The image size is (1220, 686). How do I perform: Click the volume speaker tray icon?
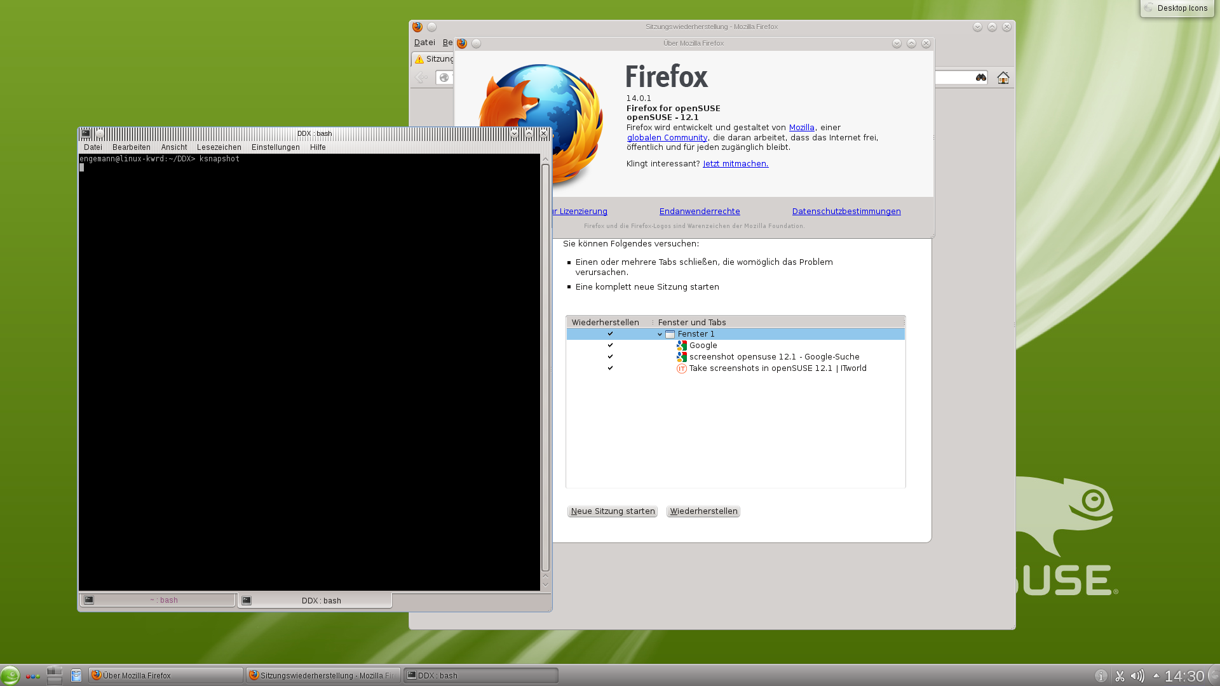[x=1137, y=676]
